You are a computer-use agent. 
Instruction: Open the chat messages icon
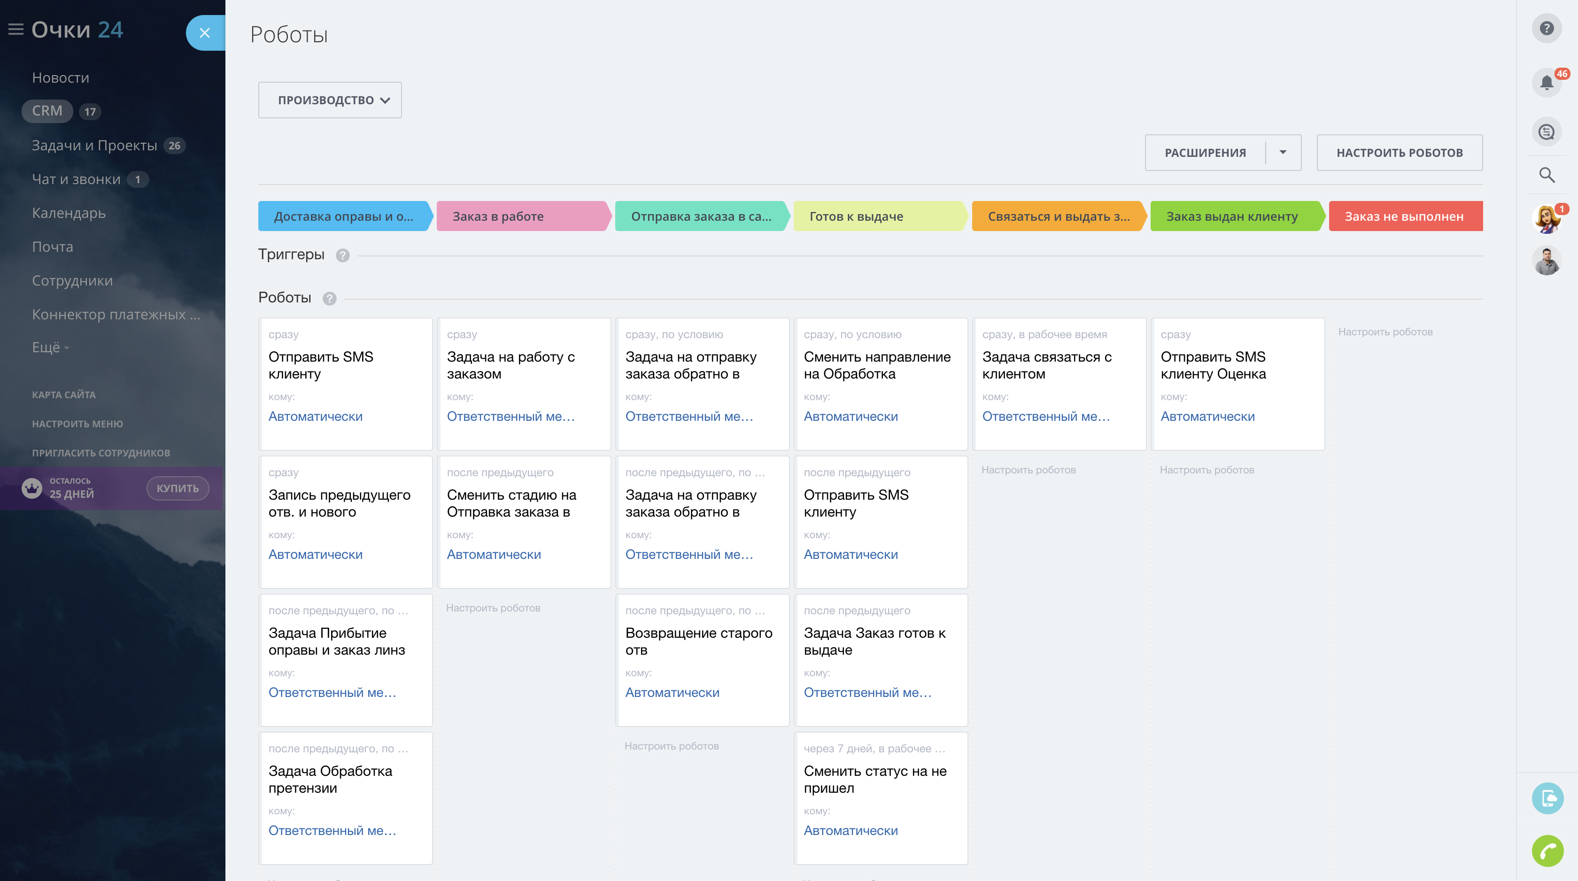click(x=1546, y=131)
